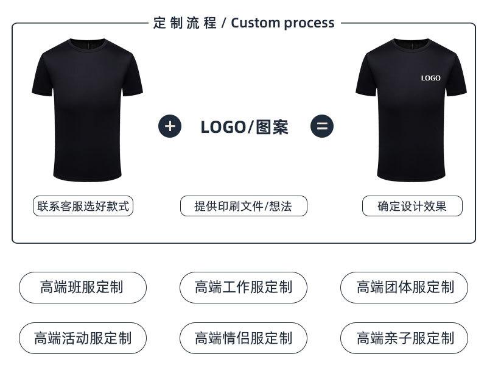Select 高端团体服定制 pill button

pos(404,287)
